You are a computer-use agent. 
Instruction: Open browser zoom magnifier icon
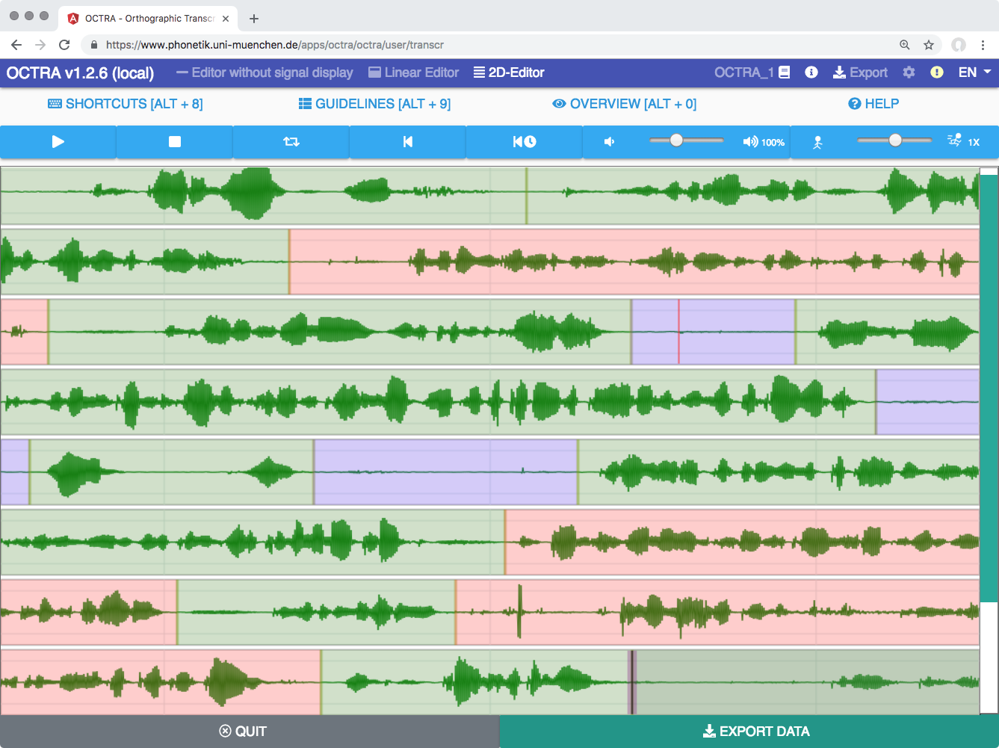tap(905, 45)
